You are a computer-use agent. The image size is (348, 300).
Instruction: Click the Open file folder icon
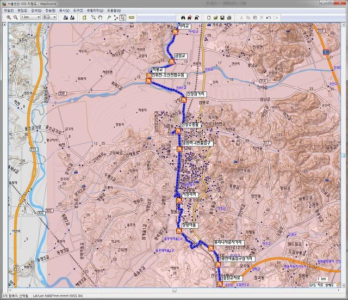point(215,17)
